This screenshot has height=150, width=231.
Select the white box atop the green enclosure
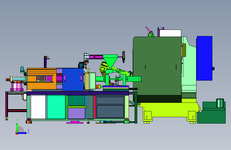pos(170,33)
